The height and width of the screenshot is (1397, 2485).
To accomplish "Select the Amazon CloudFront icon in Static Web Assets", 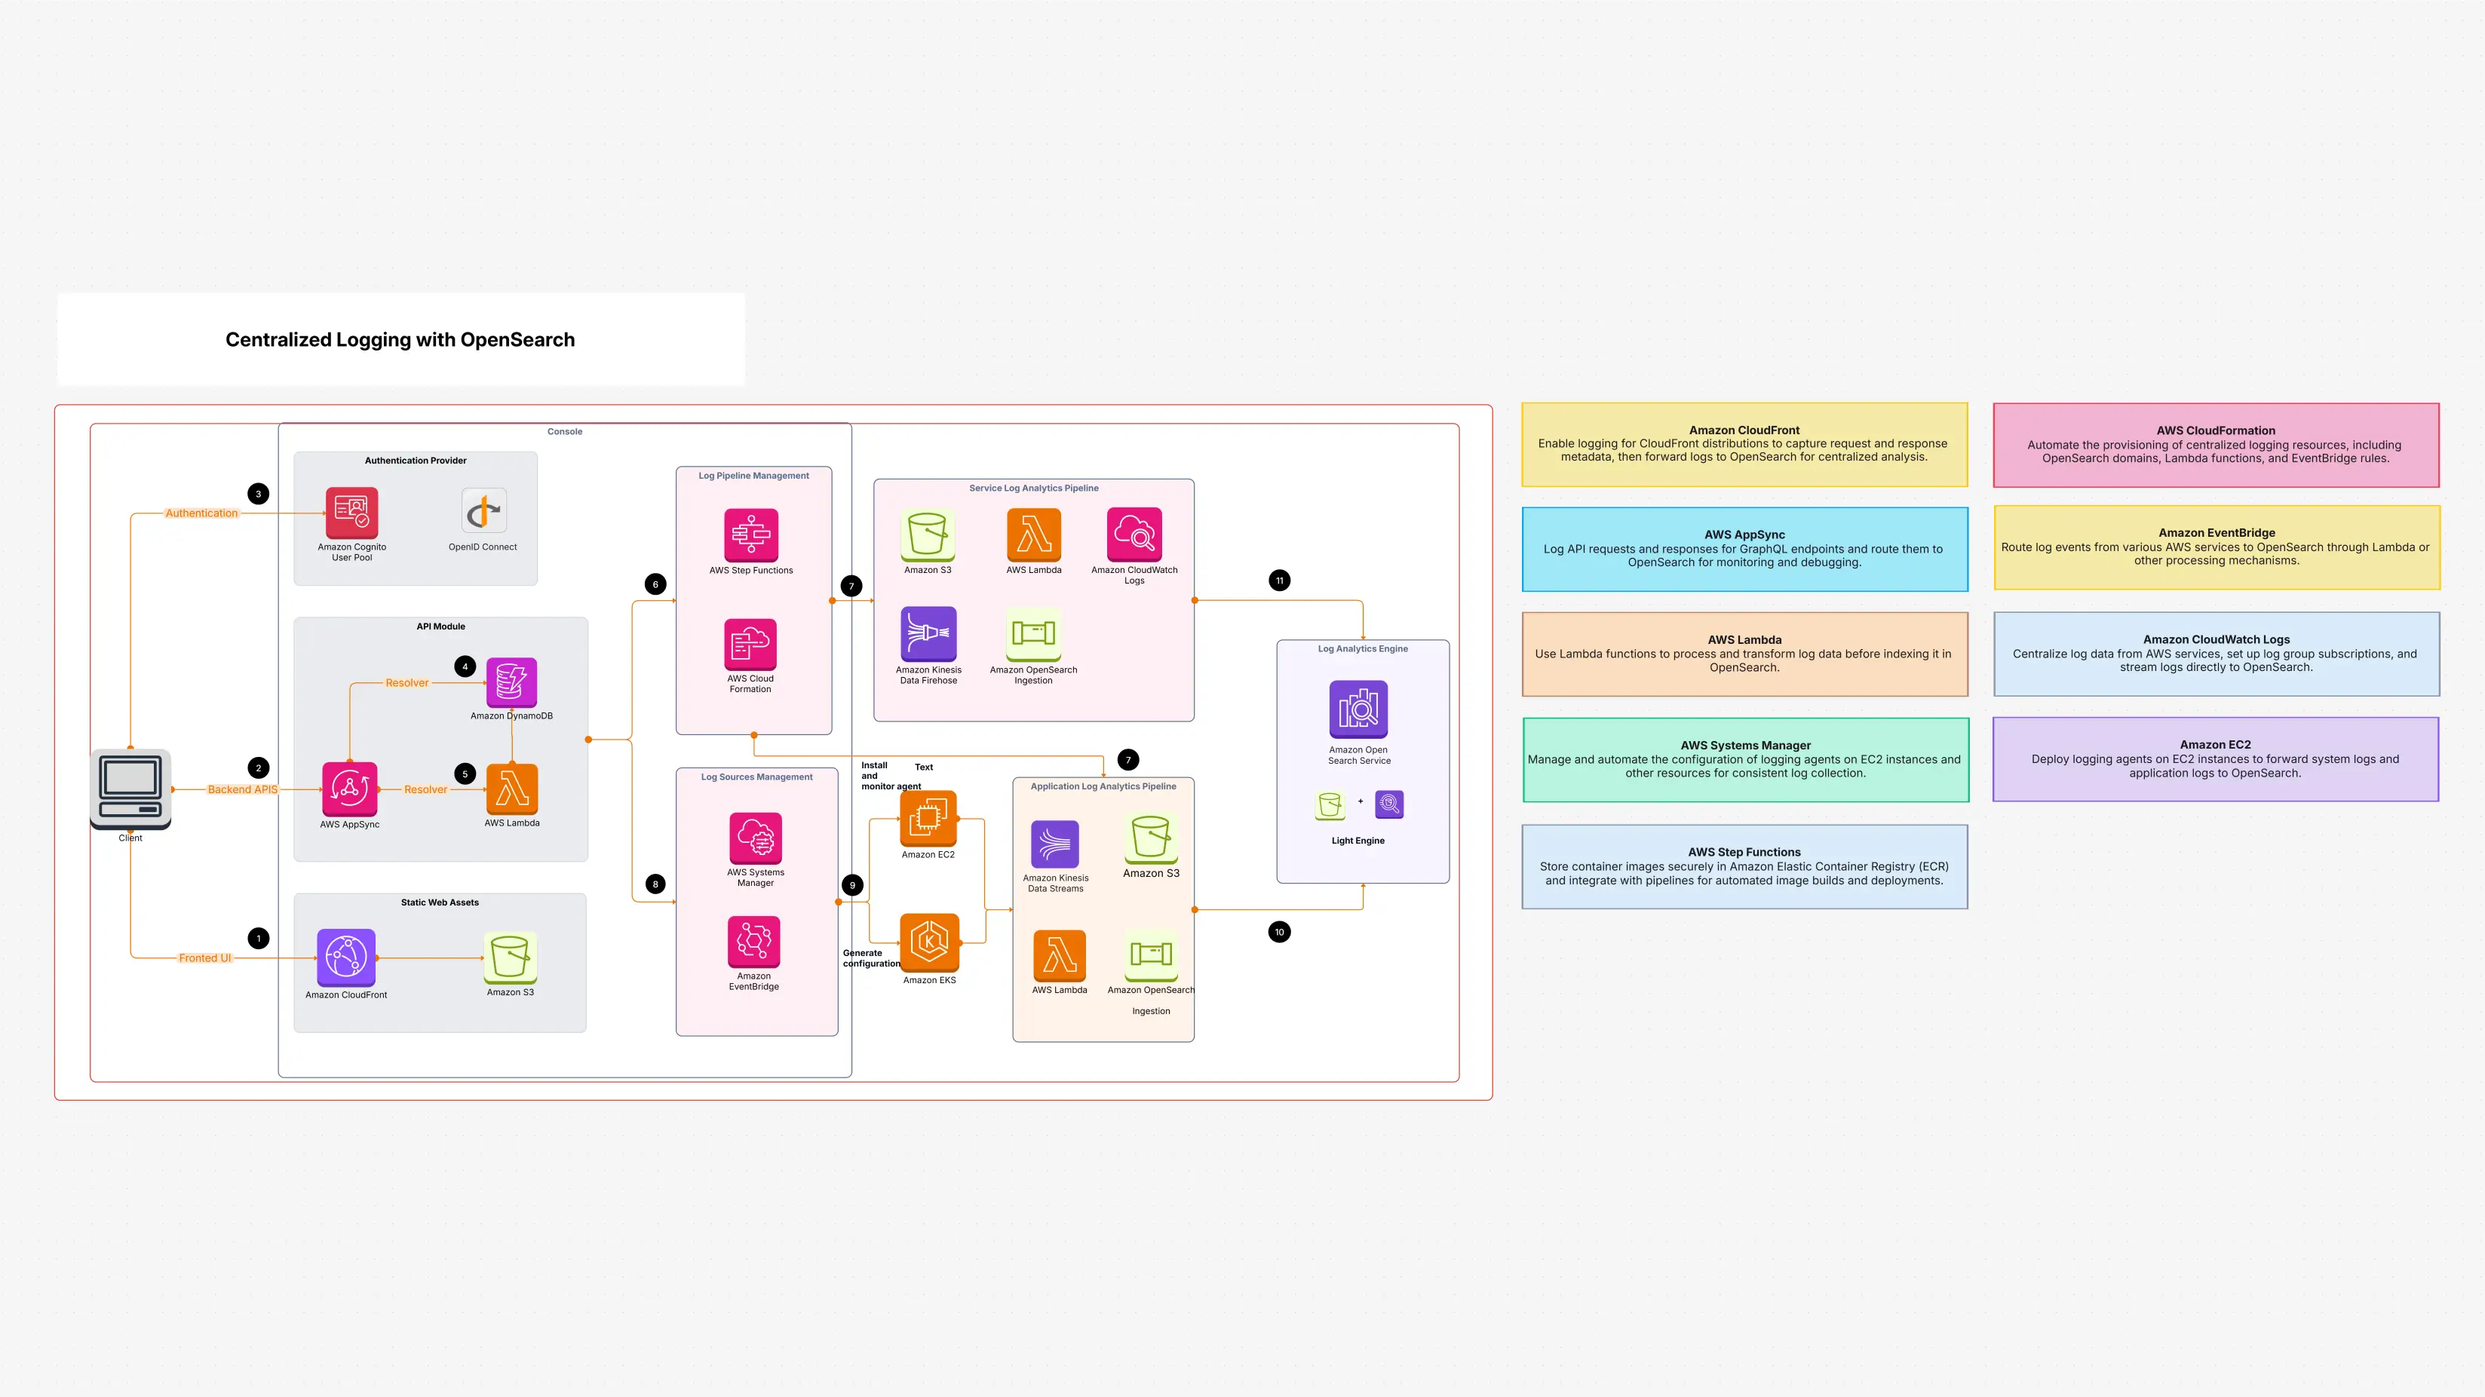I will [345, 958].
